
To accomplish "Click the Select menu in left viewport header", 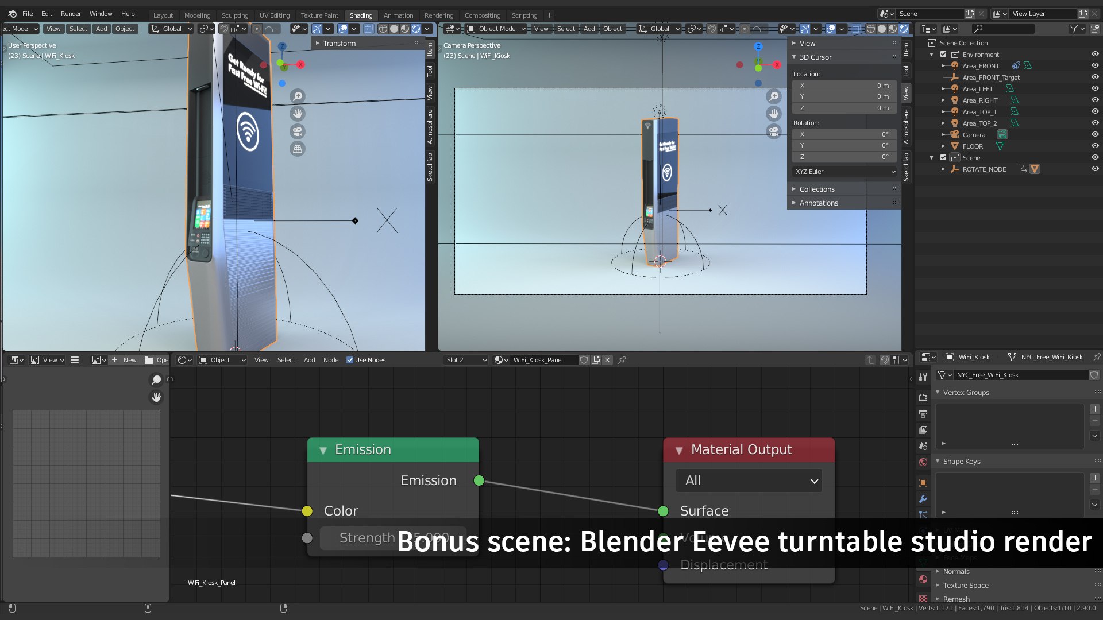I will tap(78, 29).
